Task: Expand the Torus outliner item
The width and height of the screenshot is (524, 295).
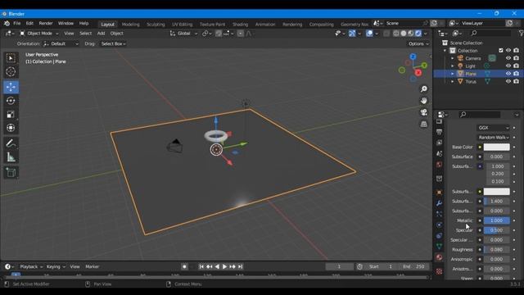Action: 453,82
